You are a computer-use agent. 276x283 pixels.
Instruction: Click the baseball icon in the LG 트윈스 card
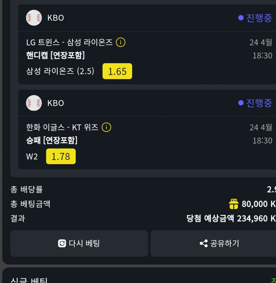(34, 18)
